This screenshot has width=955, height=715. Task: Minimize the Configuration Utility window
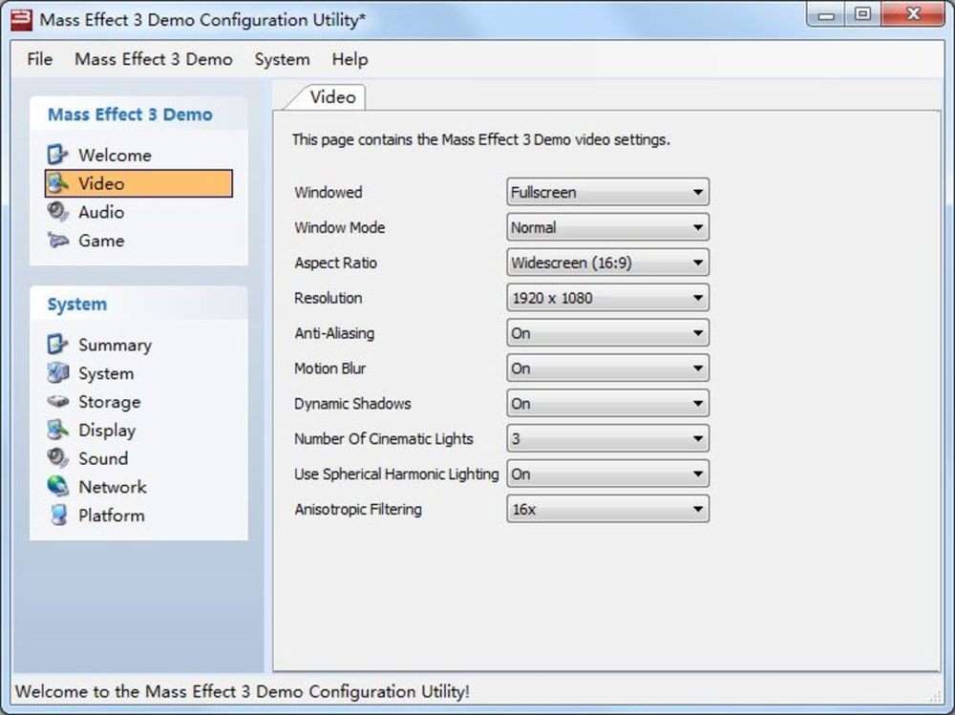click(826, 14)
